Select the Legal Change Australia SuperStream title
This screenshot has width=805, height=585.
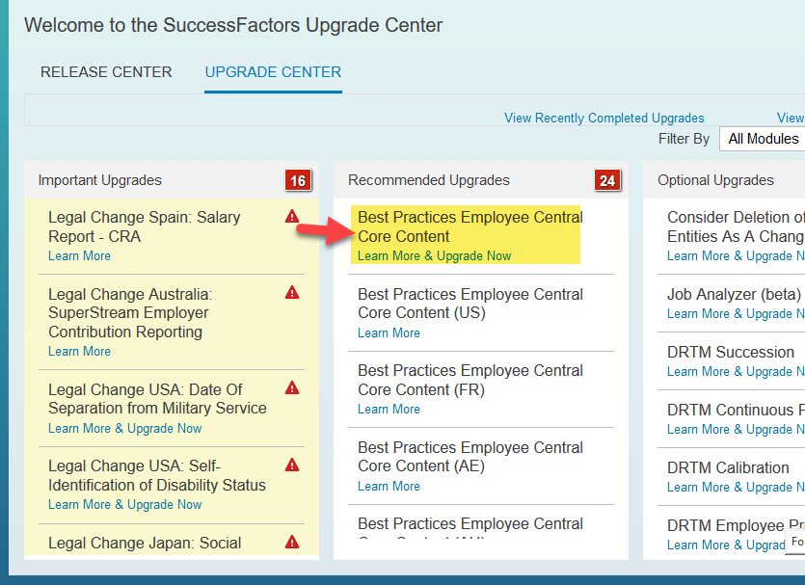coord(130,313)
